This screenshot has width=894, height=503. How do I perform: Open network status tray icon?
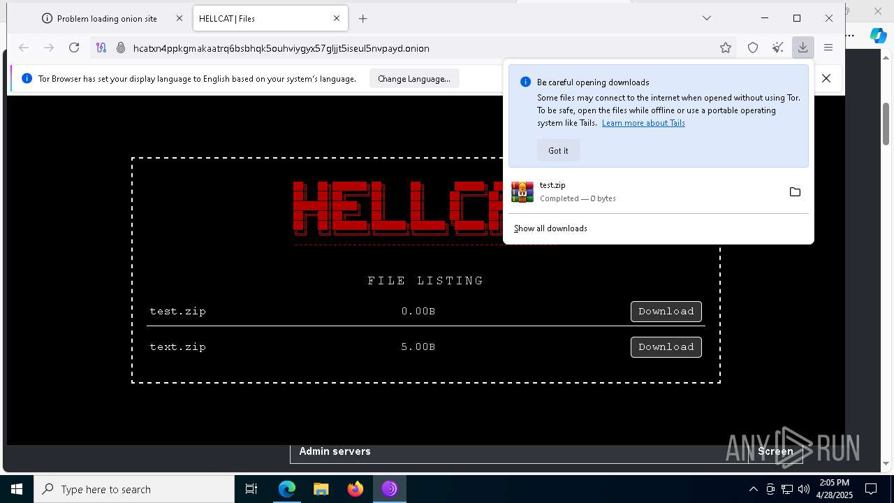coord(787,489)
